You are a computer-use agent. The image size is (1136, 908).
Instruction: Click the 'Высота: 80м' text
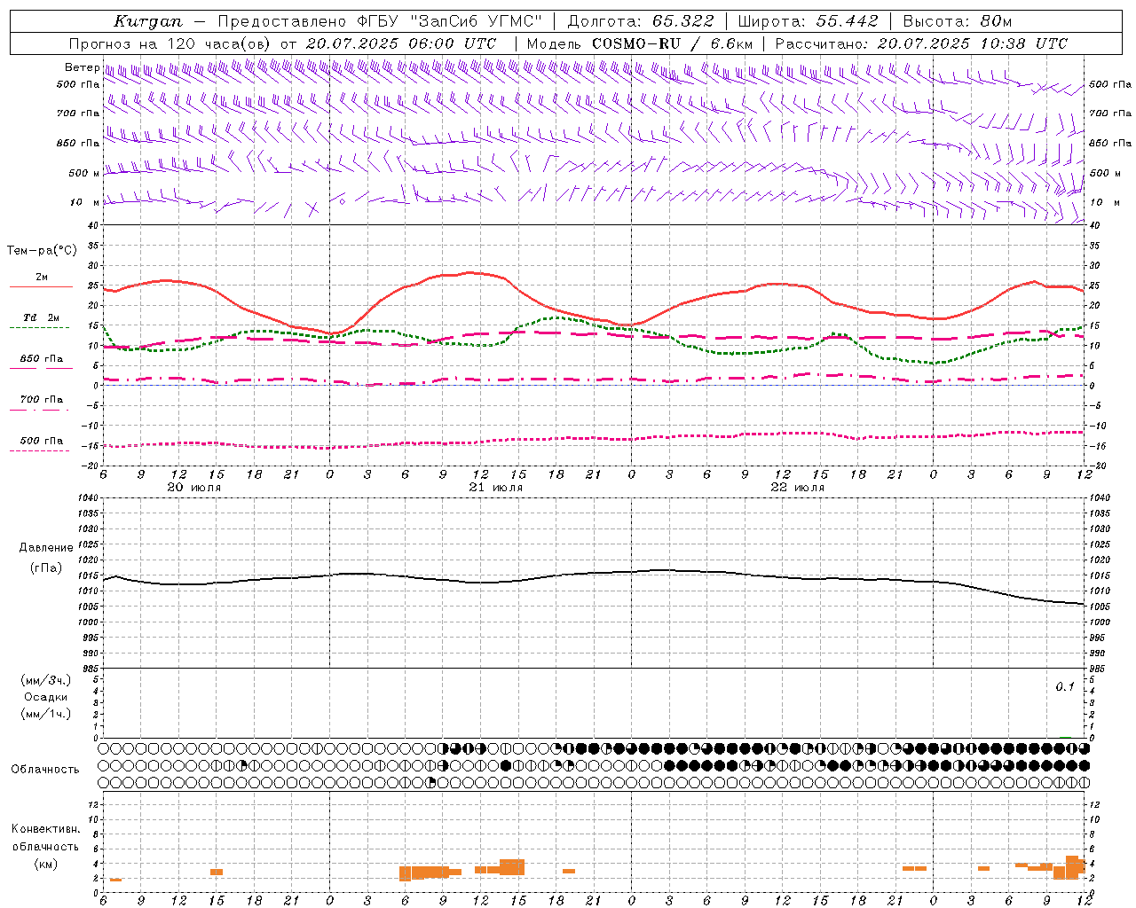pos(957,21)
